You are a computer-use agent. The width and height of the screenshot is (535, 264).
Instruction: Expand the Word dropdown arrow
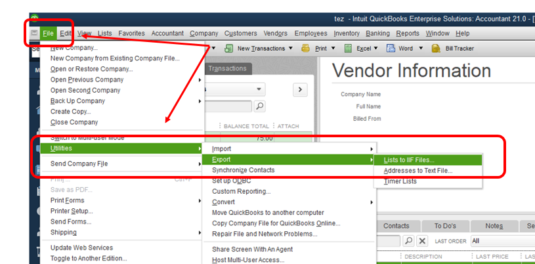421,49
